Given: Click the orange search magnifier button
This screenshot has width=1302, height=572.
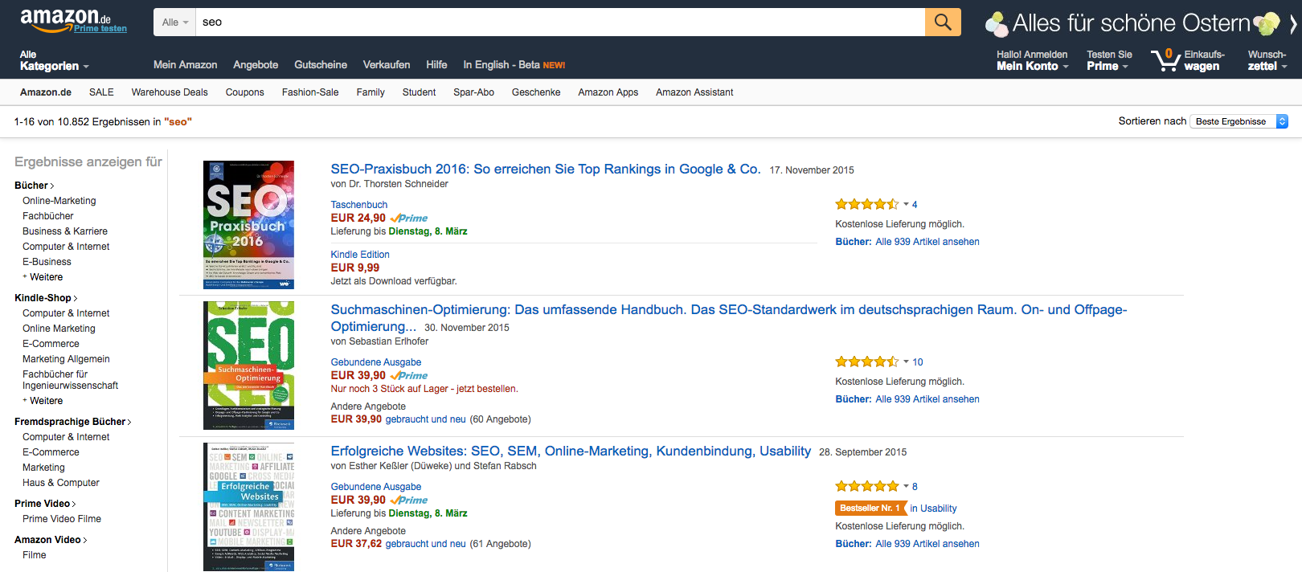Looking at the screenshot, I should (943, 22).
